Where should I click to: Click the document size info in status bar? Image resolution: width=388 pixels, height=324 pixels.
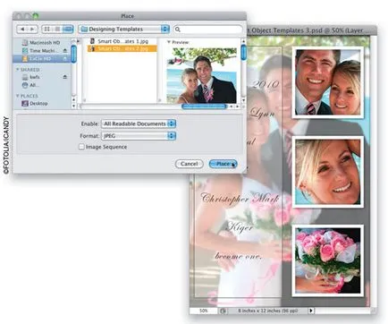click(267, 311)
